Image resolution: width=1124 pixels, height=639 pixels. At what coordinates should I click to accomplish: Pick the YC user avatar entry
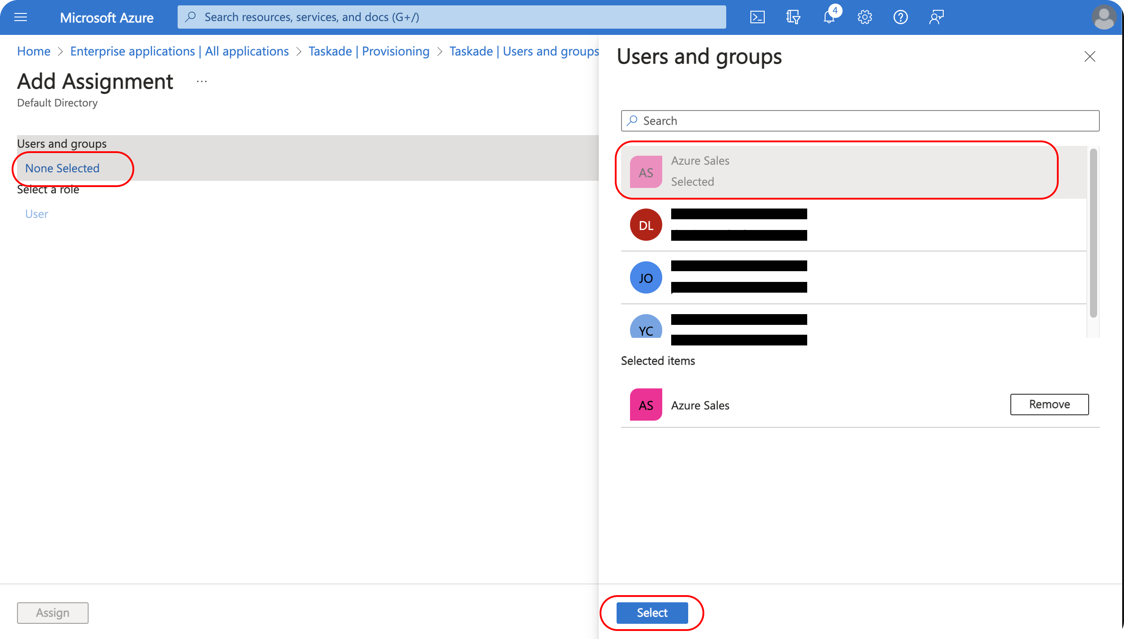coord(646,328)
